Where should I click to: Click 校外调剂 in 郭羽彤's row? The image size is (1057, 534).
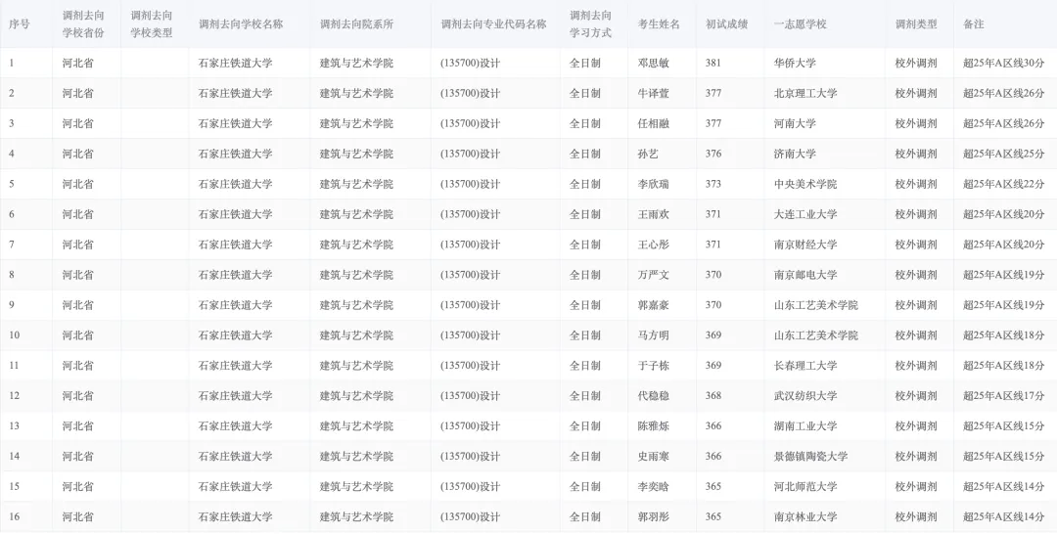pos(916,517)
